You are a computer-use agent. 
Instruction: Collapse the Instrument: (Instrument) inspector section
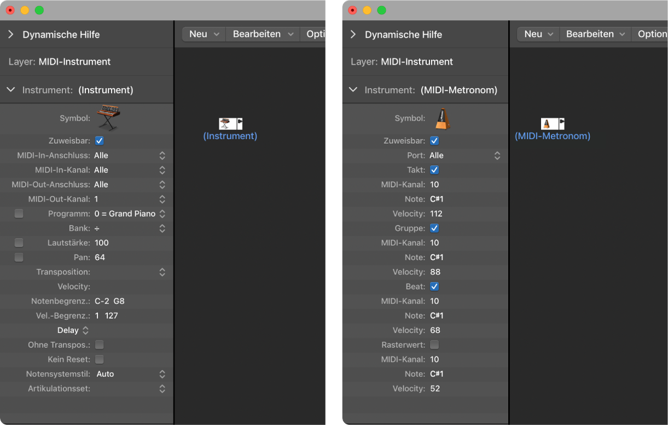pos(10,90)
